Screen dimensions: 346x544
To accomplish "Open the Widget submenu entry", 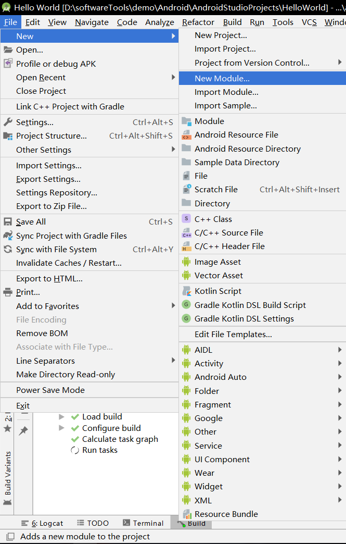I will coord(263,486).
